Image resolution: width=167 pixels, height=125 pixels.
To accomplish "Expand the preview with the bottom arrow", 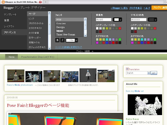I will tap(93, 51).
